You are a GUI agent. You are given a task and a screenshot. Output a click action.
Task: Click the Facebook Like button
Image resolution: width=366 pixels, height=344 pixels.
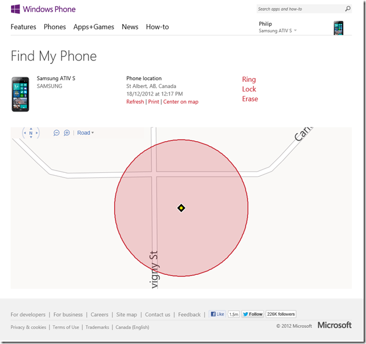218,314
